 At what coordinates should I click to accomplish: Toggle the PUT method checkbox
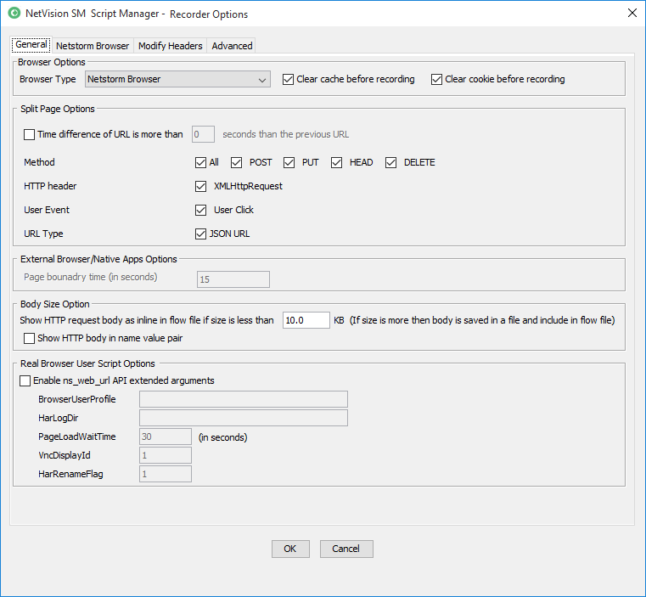click(x=289, y=162)
